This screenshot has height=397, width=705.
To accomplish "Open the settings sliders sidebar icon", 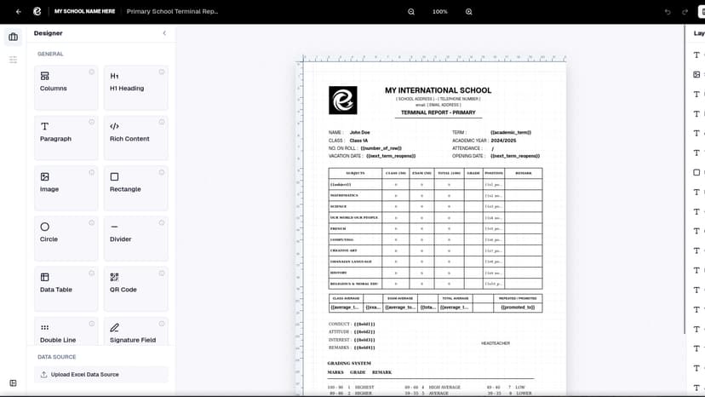I will tap(13, 60).
